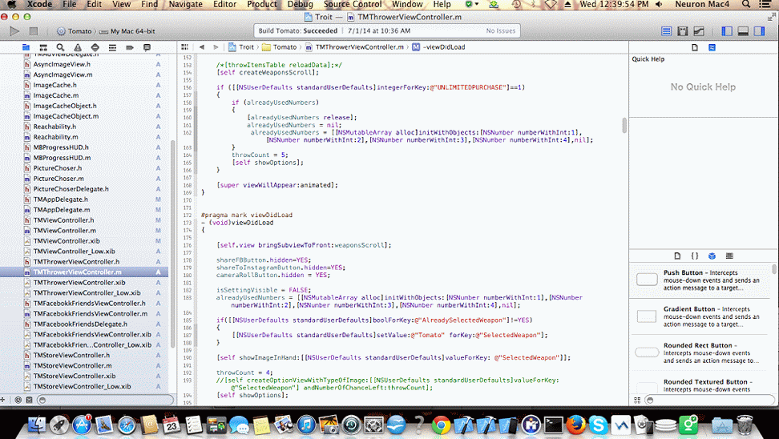Stop the running task with the square stop button
Image resolution: width=779 pixels, height=439 pixels.
34,30
